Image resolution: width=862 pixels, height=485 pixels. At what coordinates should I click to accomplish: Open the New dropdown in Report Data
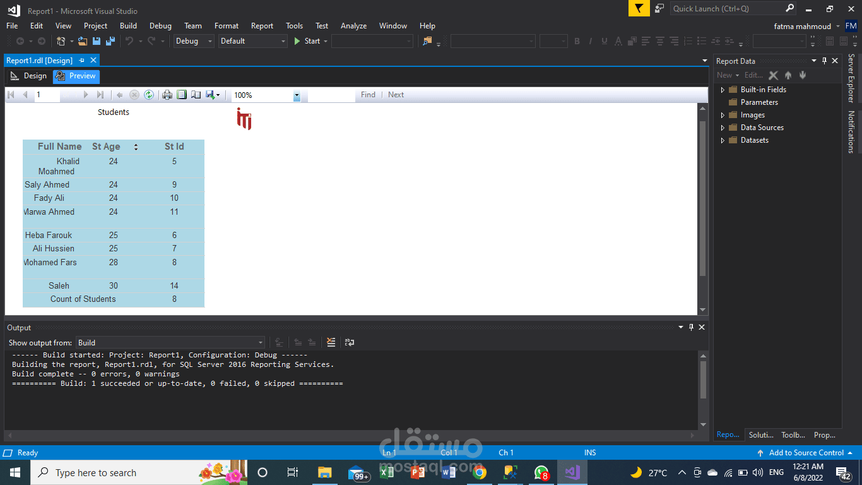728,75
